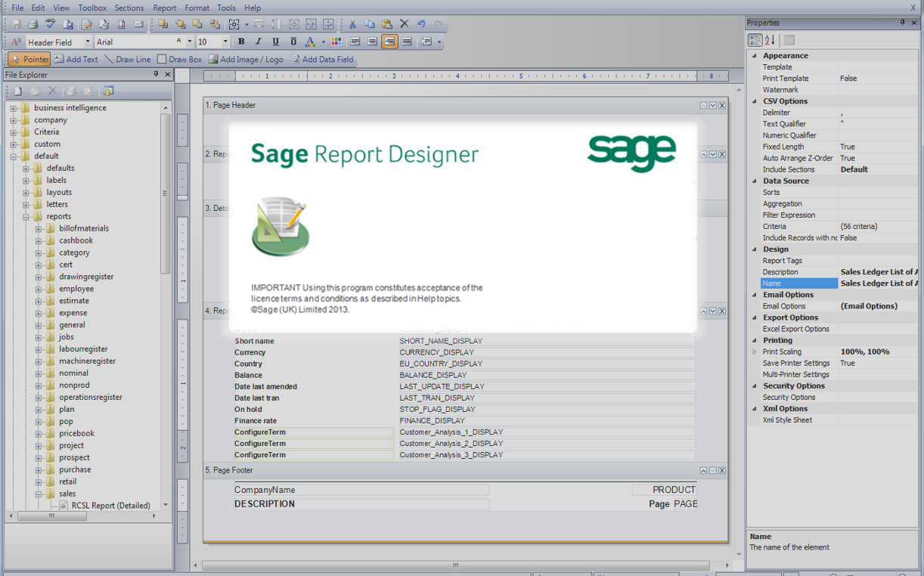Open the font size 10 dropdown

coord(225,42)
